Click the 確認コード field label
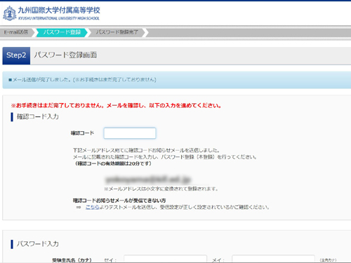Screen dimensions: 351x263 82,133
